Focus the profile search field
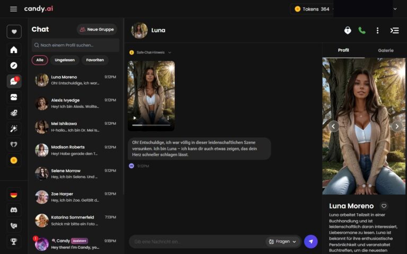The width and height of the screenshot is (407, 254). point(75,45)
